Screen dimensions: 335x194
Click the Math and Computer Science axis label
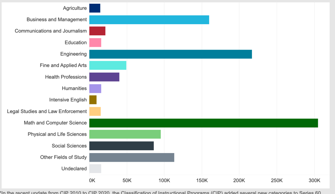click(x=55, y=123)
